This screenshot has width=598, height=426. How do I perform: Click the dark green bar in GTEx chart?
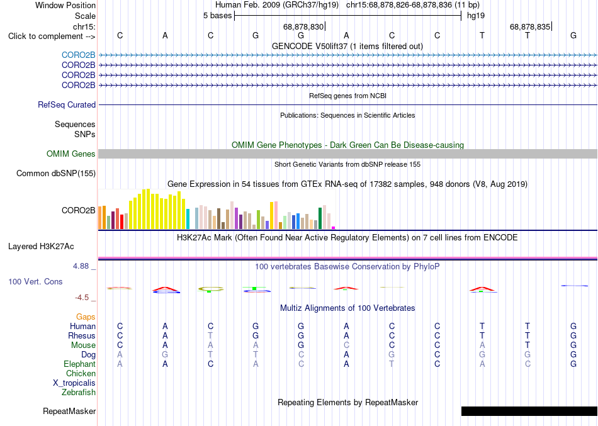320,218
